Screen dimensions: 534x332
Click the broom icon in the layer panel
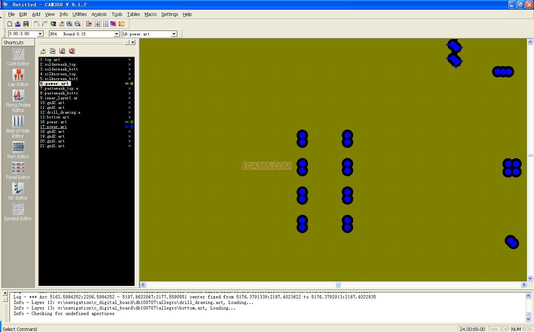click(x=43, y=51)
